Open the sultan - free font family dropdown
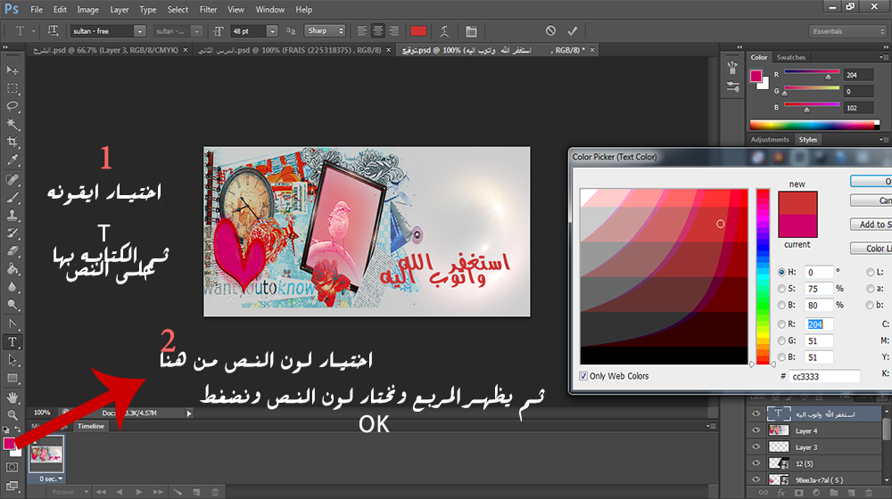892x499 pixels. click(x=107, y=30)
